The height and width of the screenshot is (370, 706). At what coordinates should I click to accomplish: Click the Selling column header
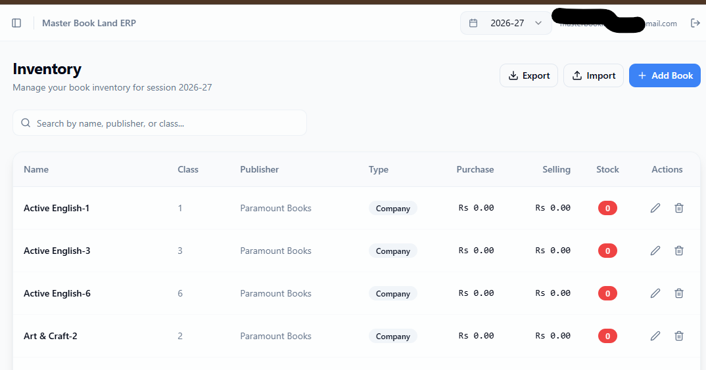click(x=556, y=169)
